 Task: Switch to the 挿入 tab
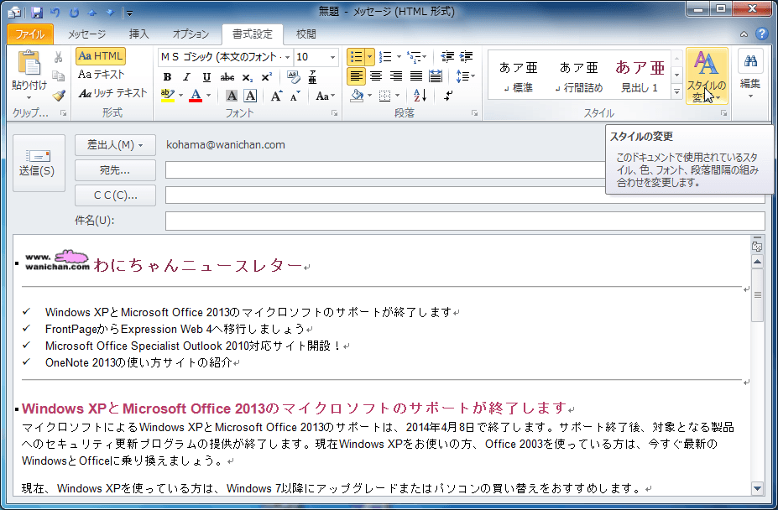[138, 34]
